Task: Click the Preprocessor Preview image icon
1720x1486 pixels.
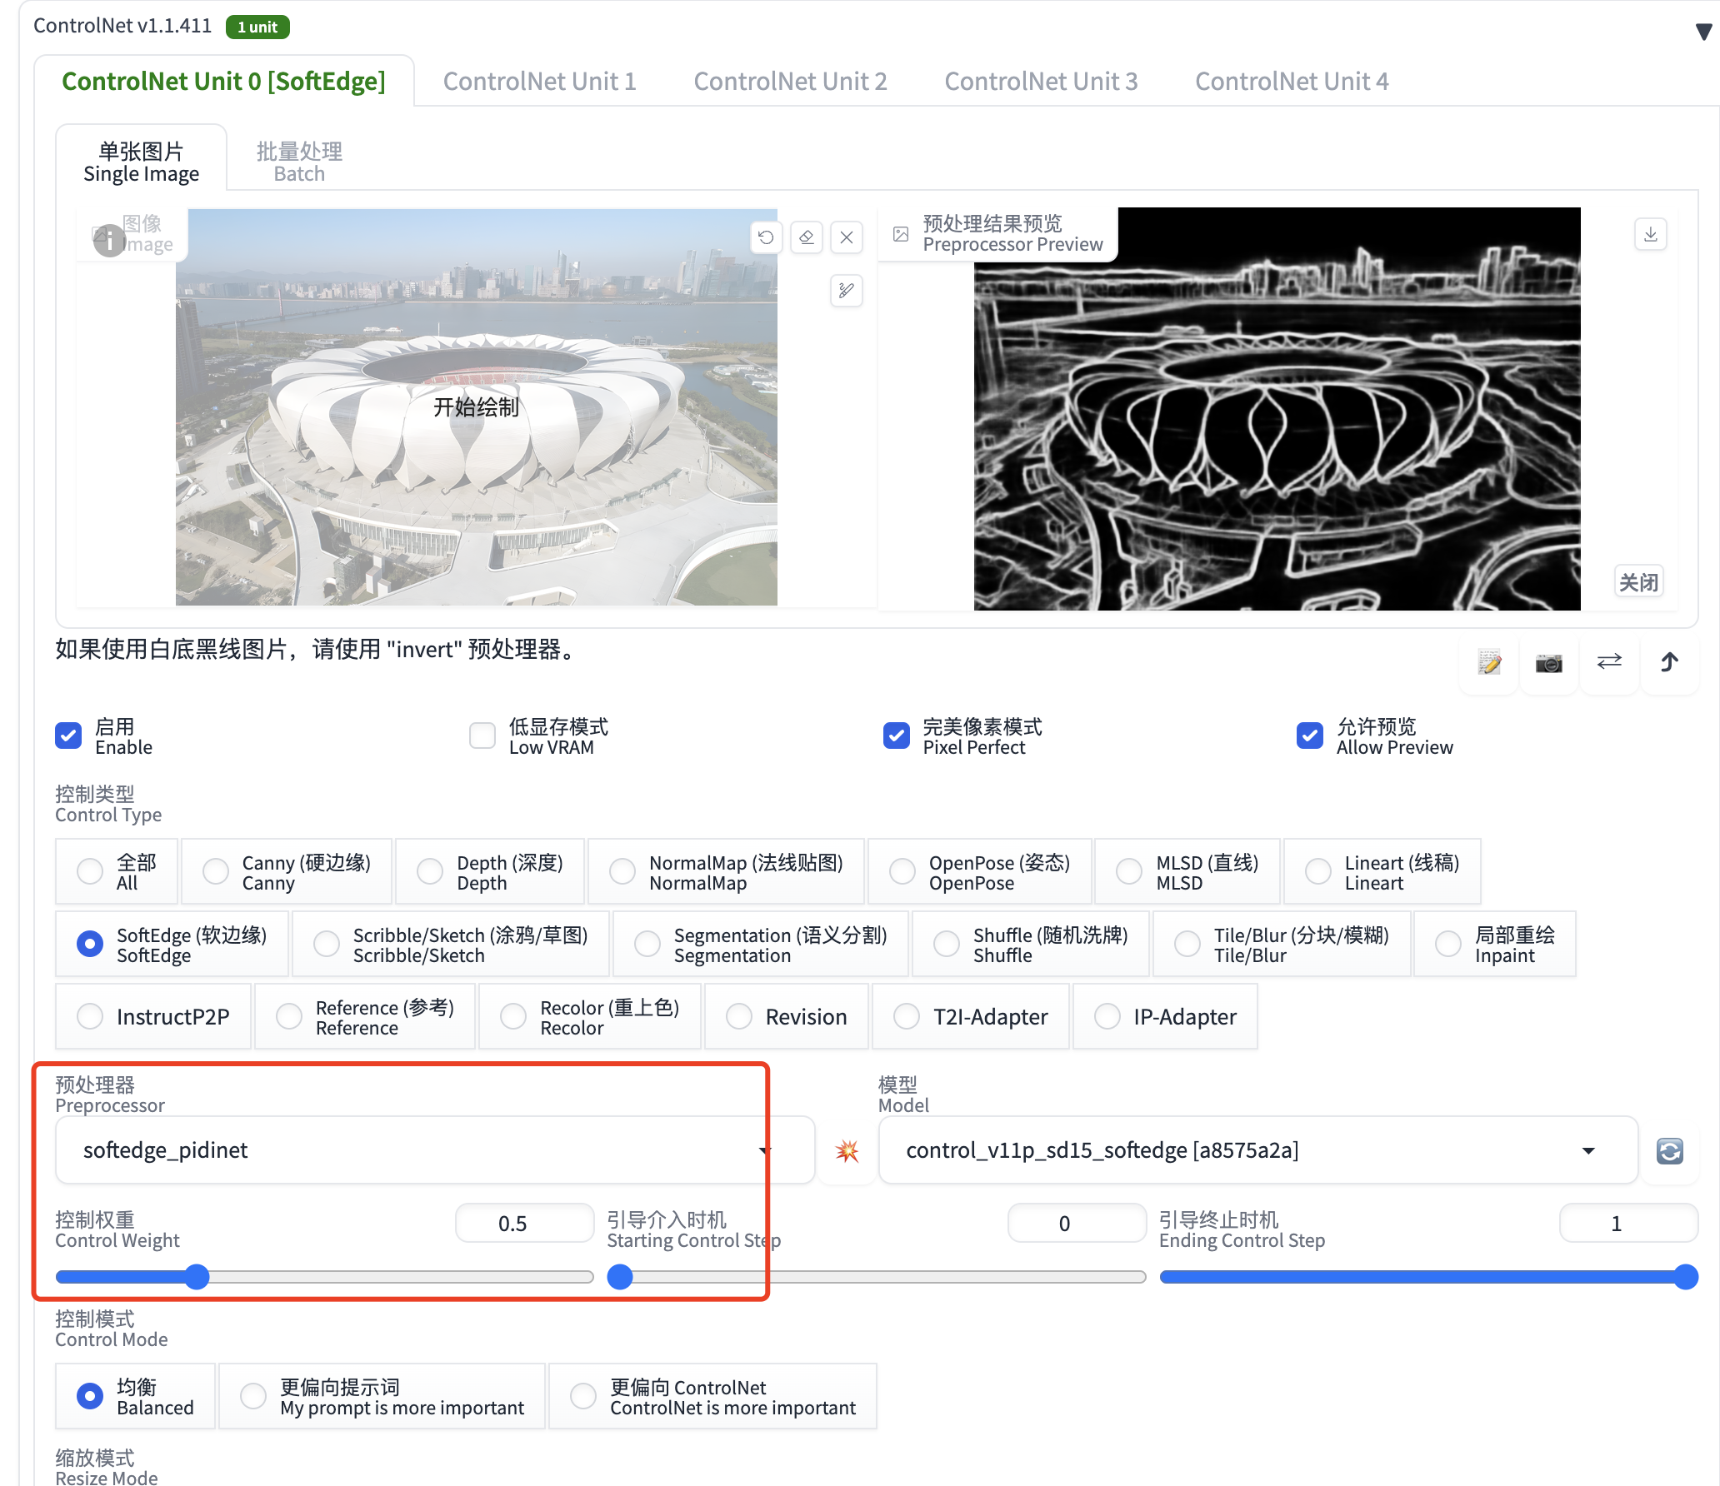Action: pos(901,234)
